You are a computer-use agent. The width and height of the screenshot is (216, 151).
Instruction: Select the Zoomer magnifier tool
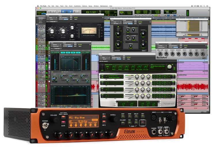coord(59,12)
